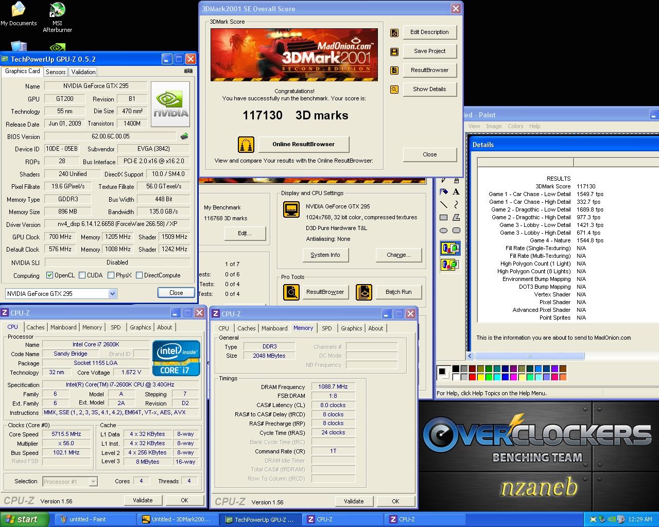Click the Edit... button under My Benchmark

pyautogui.click(x=245, y=233)
